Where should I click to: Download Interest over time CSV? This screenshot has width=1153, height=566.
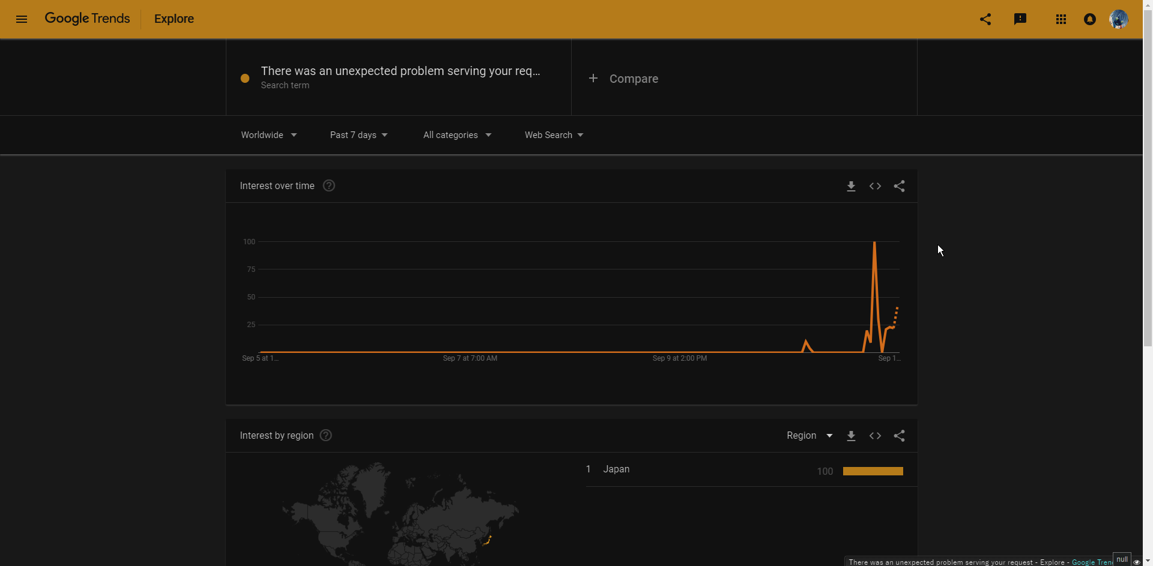pos(851,186)
